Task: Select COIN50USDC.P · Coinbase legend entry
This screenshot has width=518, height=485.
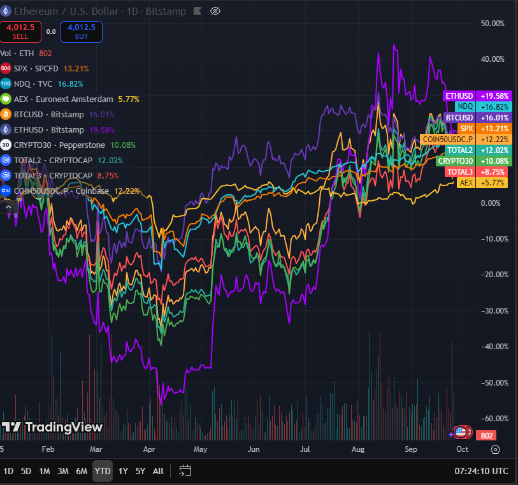Action: (61, 191)
